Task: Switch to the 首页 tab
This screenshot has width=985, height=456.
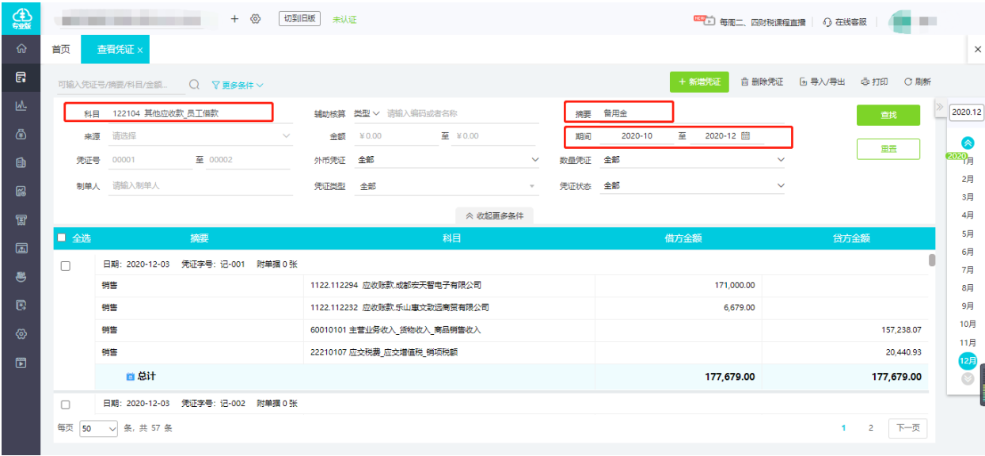Action: (61, 50)
